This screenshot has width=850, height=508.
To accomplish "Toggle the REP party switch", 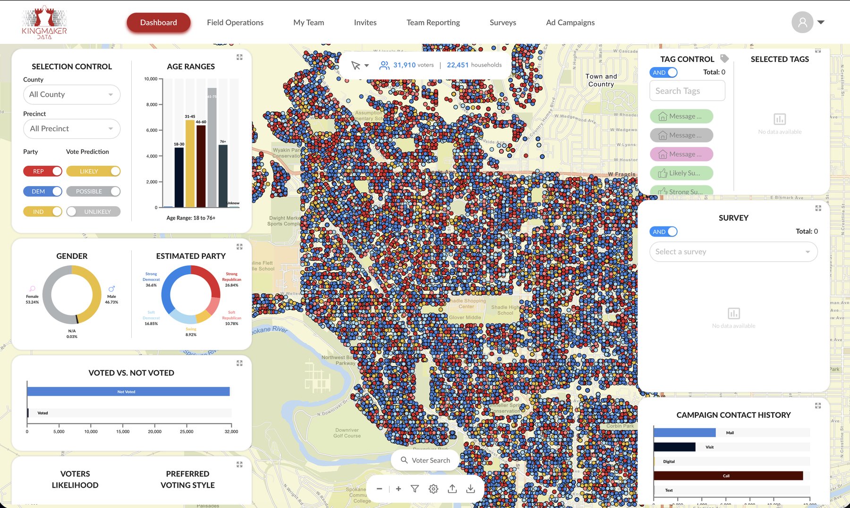I will click(x=42, y=171).
